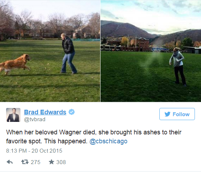Viewport: 201px width, 173px height.
Task: Click the golden retriever in left photo
Action: [x=15, y=64]
